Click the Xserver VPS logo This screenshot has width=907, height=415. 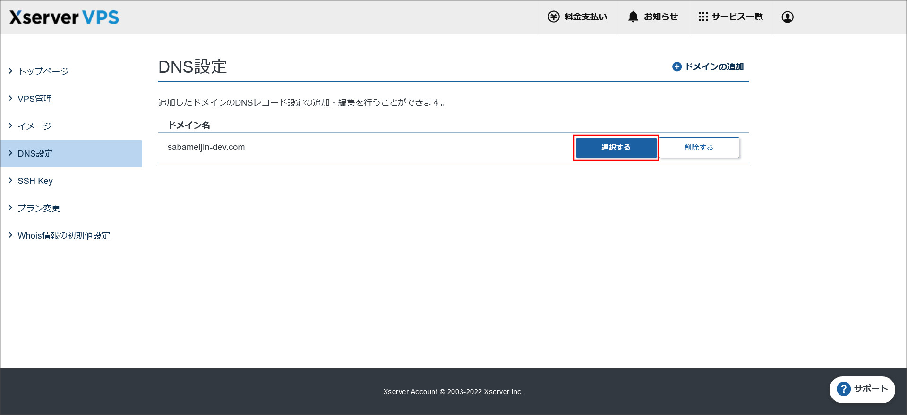coord(64,17)
